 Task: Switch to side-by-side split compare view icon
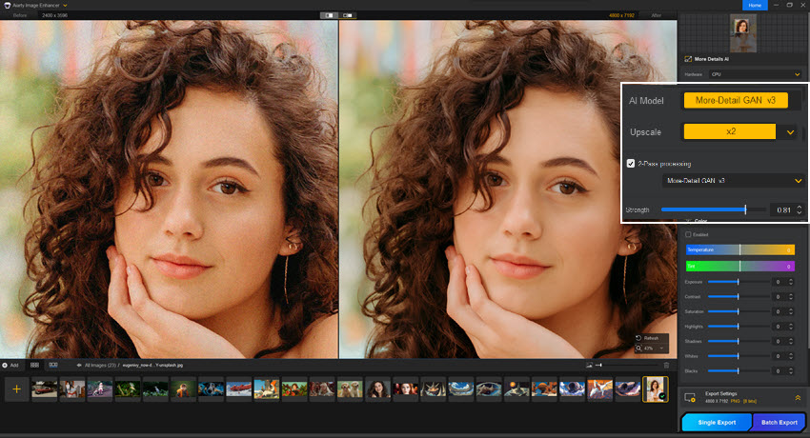pyautogui.click(x=327, y=15)
